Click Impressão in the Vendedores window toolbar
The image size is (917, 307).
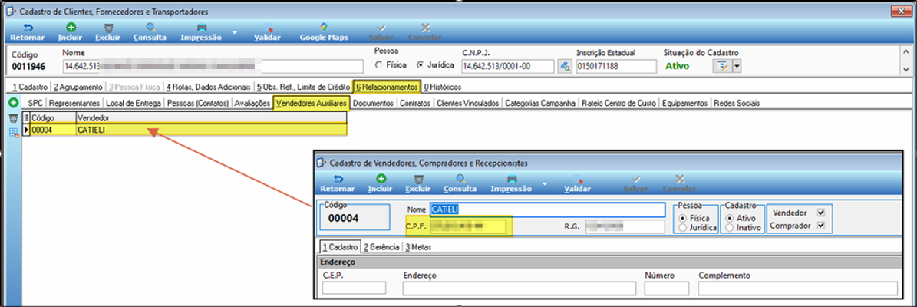pyautogui.click(x=511, y=183)
